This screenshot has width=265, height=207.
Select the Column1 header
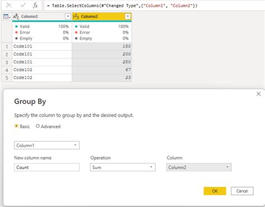42,17
